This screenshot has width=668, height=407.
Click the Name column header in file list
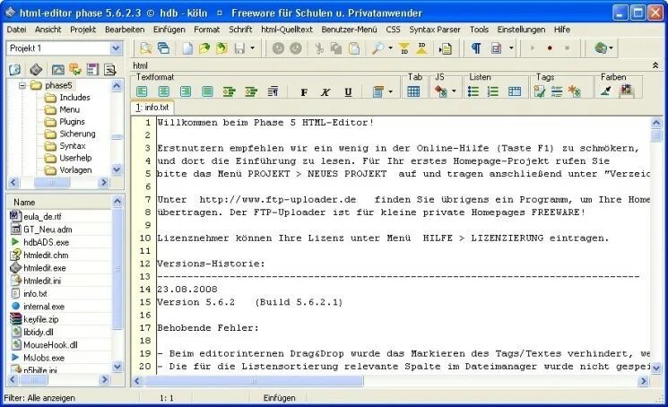[x=59, y=203]
